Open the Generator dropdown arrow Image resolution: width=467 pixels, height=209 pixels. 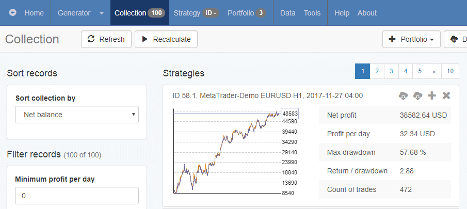pos(102,13)
